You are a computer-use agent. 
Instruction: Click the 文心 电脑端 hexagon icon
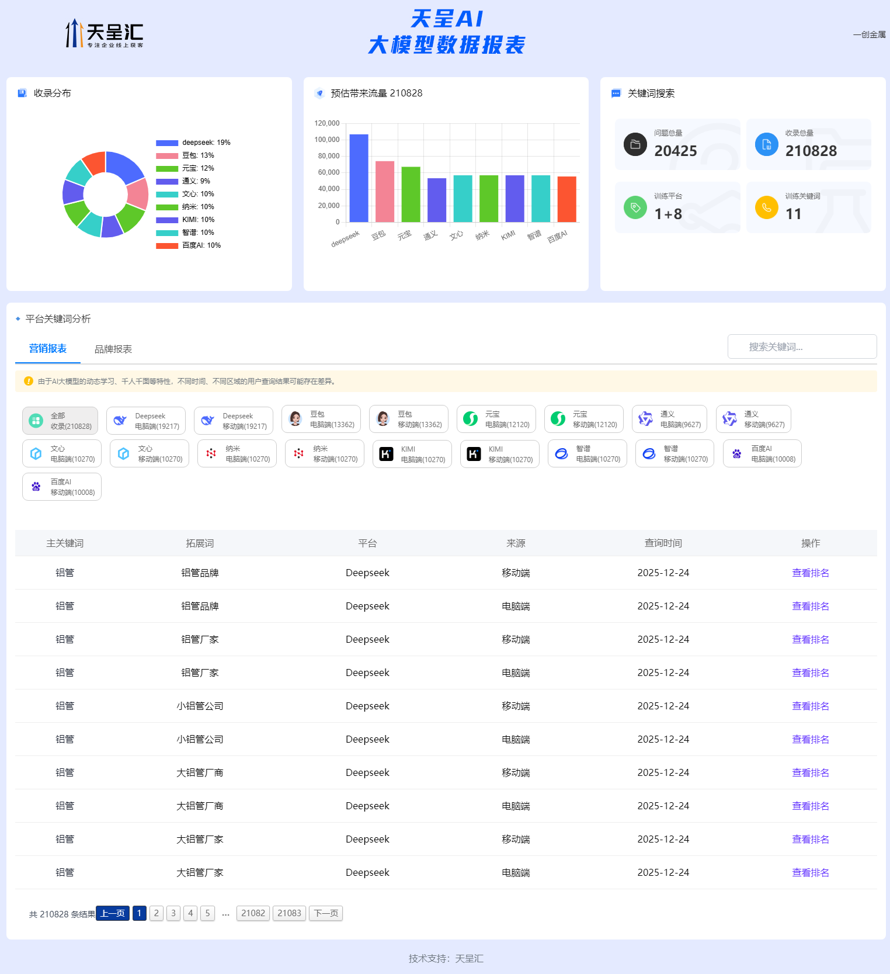(36, 454)
